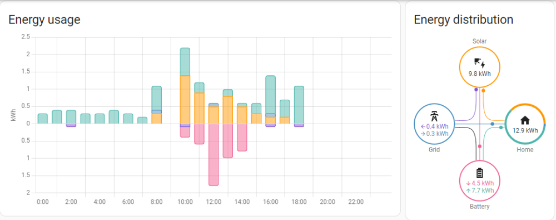Viewport: 556px width, 220px height.
Task: Click the grid transmission tower icon
Action: pos(434,116)
